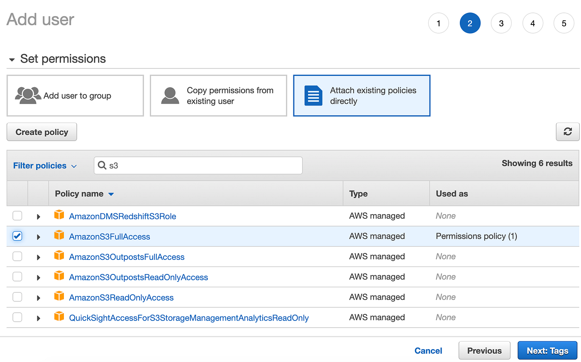Open the Filter policies dropdown
The height and width of the screenshot is (362, 581).
[45, 166]
